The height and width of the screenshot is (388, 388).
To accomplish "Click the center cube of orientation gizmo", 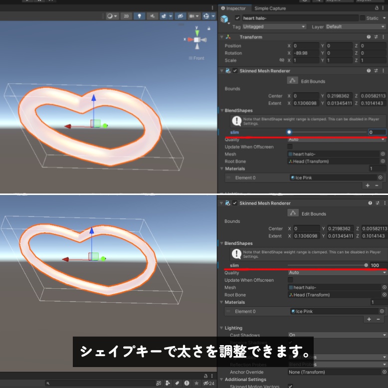I will click(x=197, y=39).
